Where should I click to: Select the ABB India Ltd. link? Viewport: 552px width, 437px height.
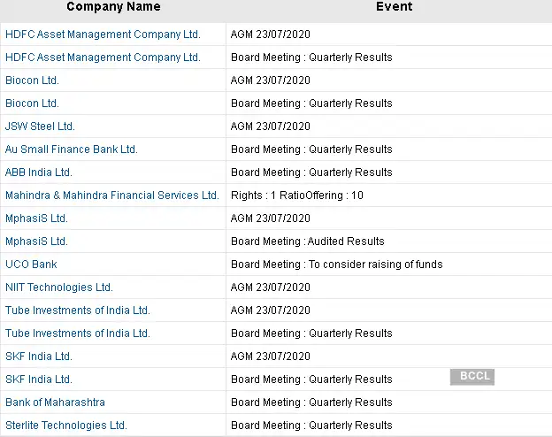pos(39,172)
